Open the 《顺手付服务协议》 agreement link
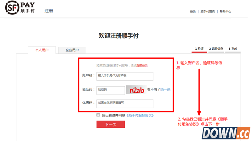The image size is (252, 141). [140, 115]
